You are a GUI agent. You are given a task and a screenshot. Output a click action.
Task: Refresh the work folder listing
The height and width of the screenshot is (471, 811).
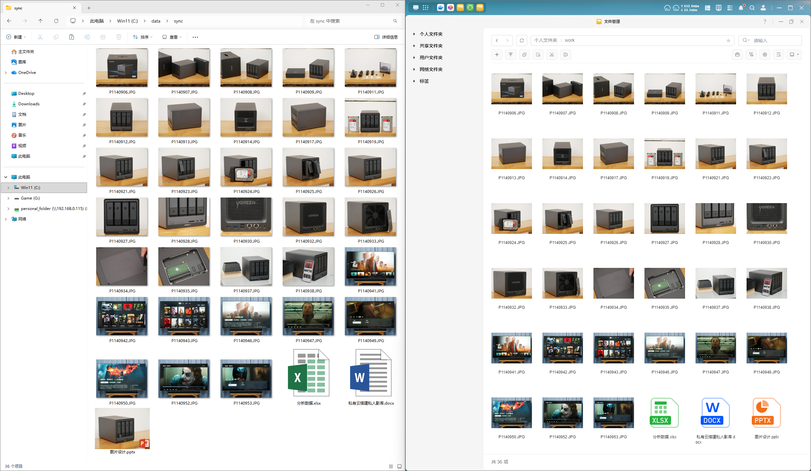(521, 40)
